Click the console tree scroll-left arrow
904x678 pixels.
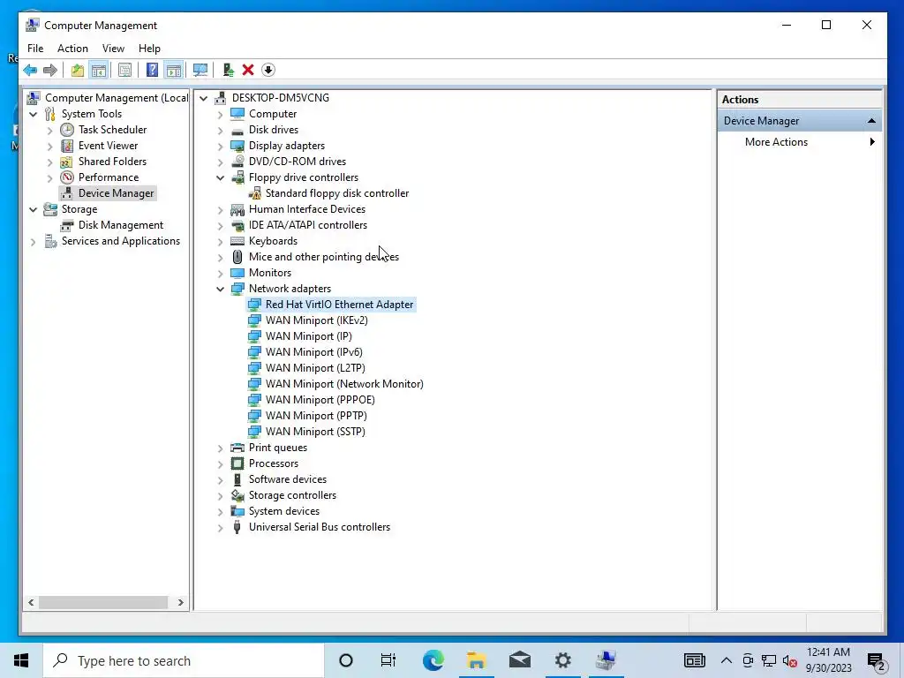tap(31, 602)
